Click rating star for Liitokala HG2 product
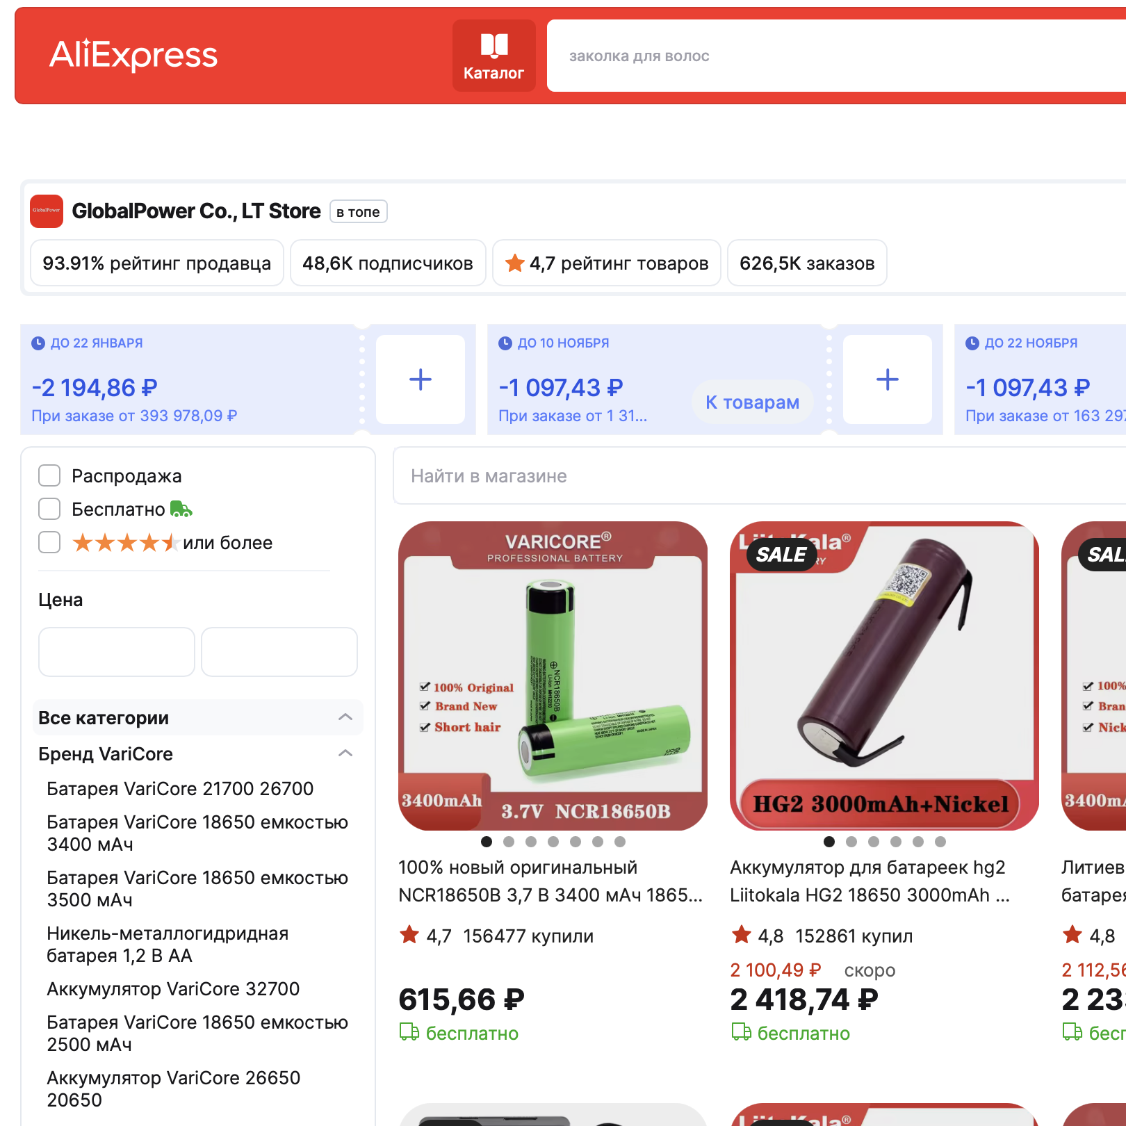 pyautogui.click(x=742, y=935)
